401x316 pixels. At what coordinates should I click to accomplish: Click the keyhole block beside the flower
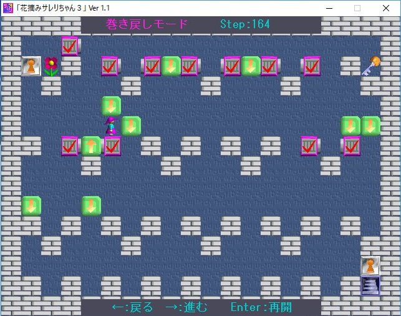pyautogui.click(x=31, y=66)
